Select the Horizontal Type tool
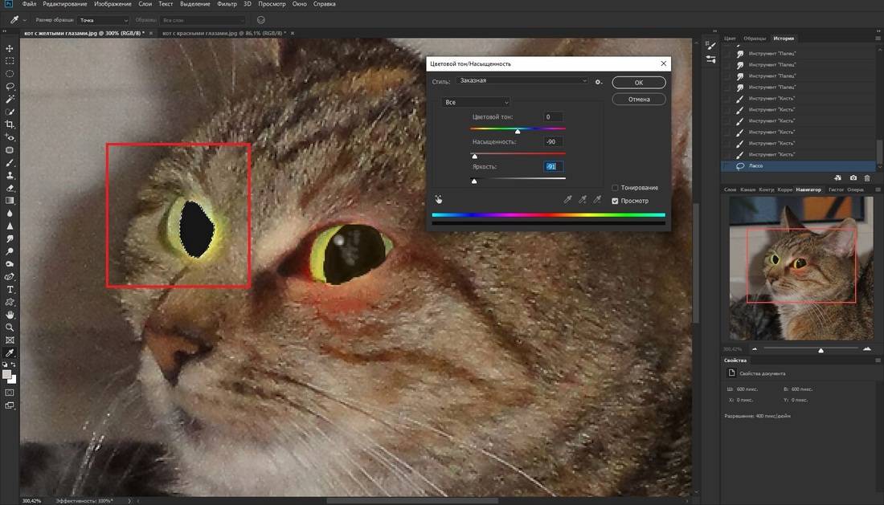Viewport: 884px width, 505px height. coord(10,289)
